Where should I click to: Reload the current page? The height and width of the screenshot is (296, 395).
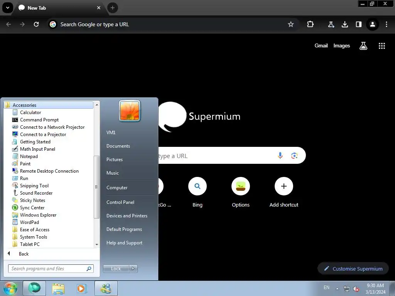[36, 24]
